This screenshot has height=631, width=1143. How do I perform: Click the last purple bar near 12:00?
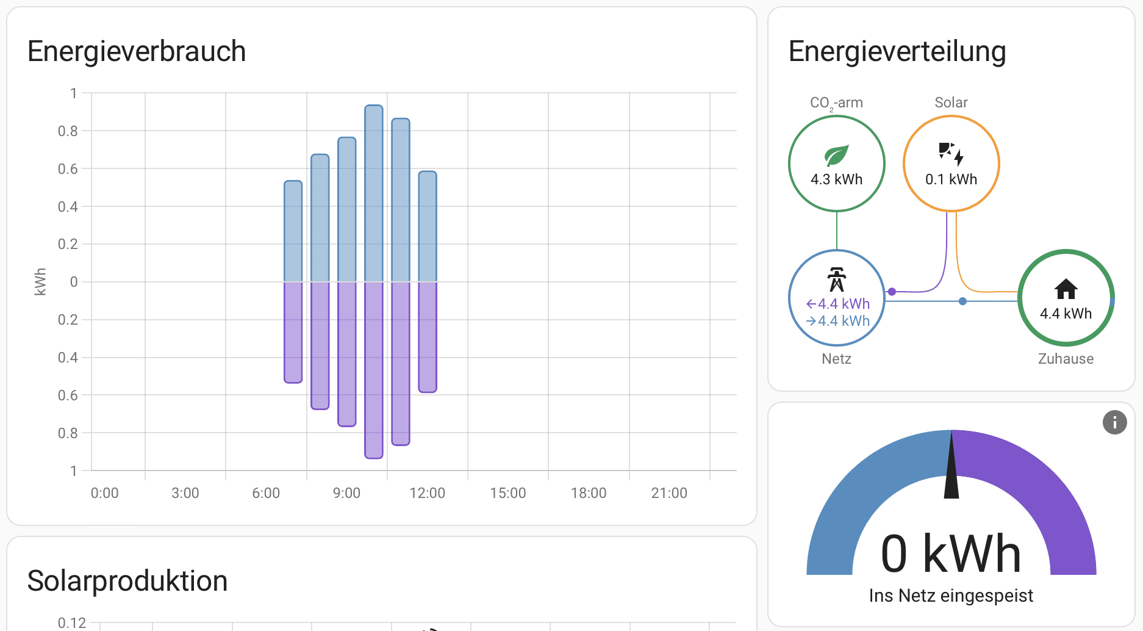pos(428,336)
